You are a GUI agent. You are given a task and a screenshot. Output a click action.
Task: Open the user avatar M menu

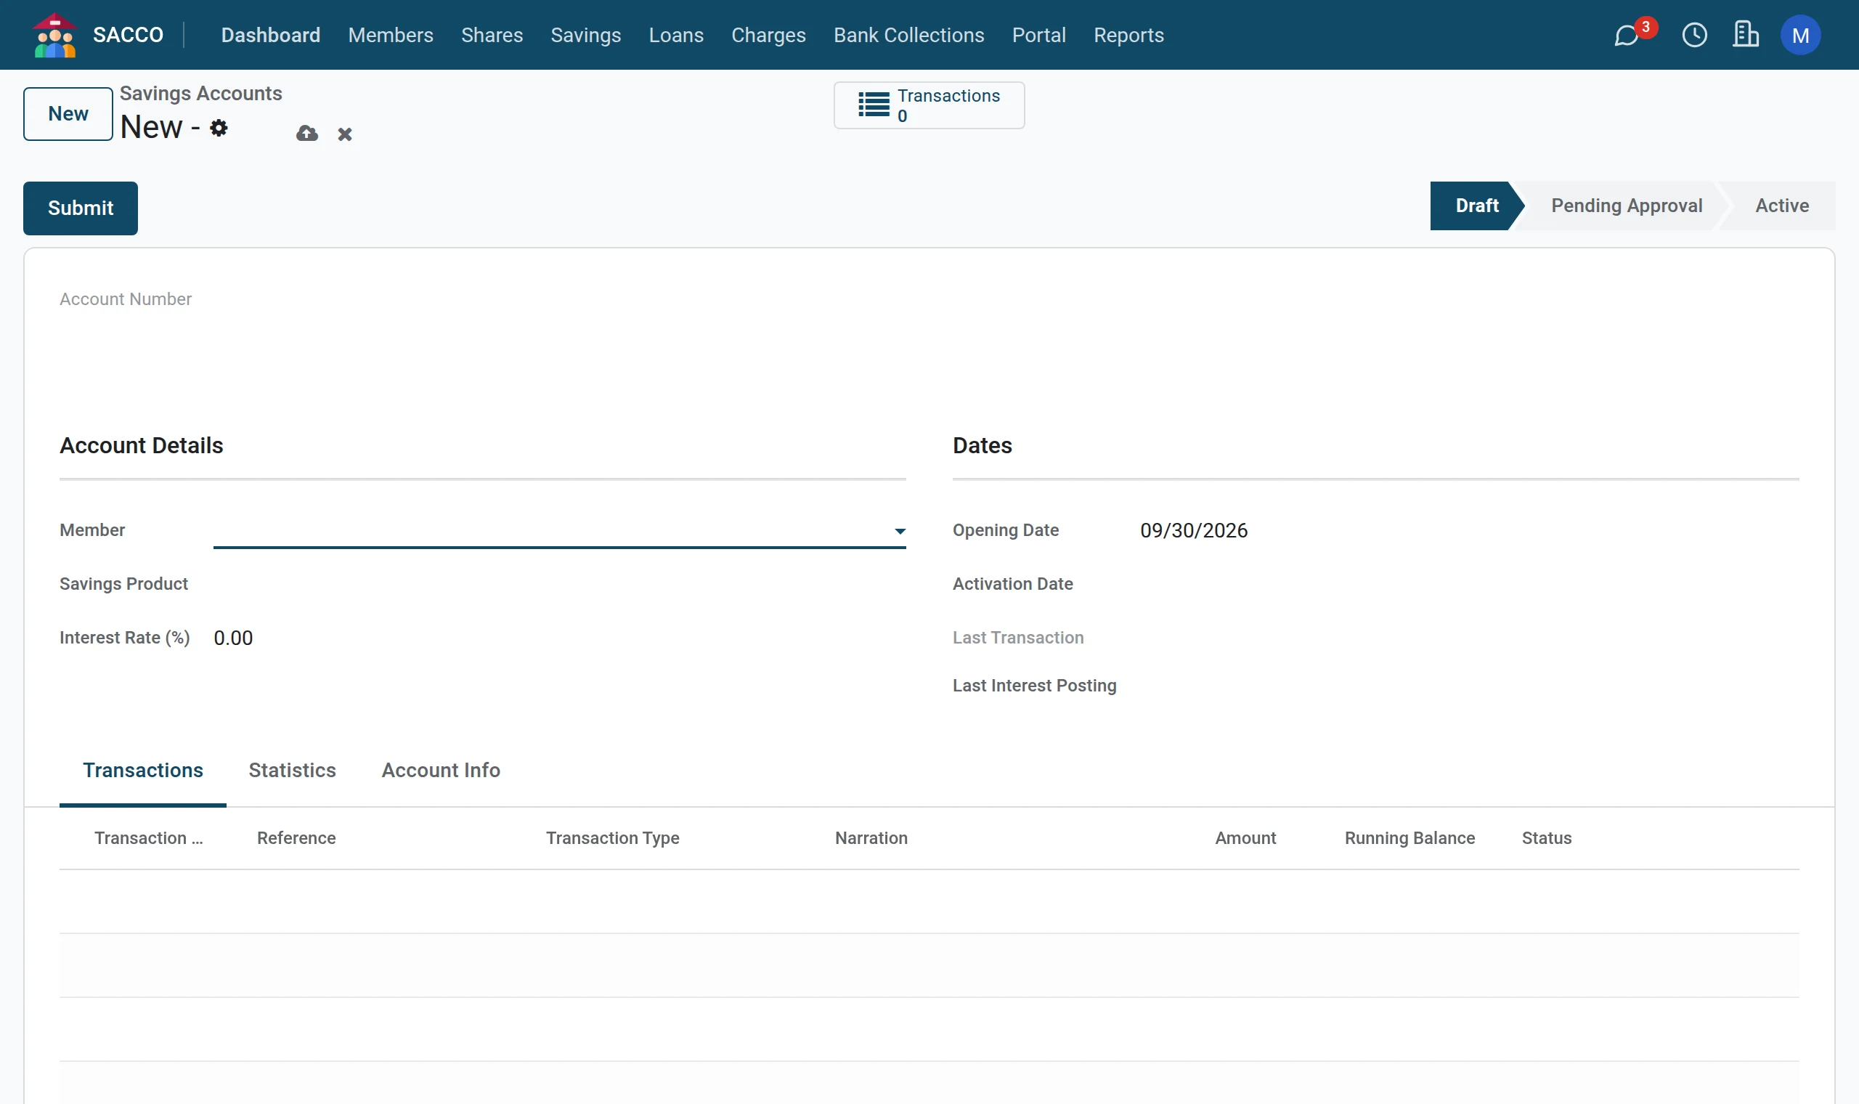(1800, 35)
